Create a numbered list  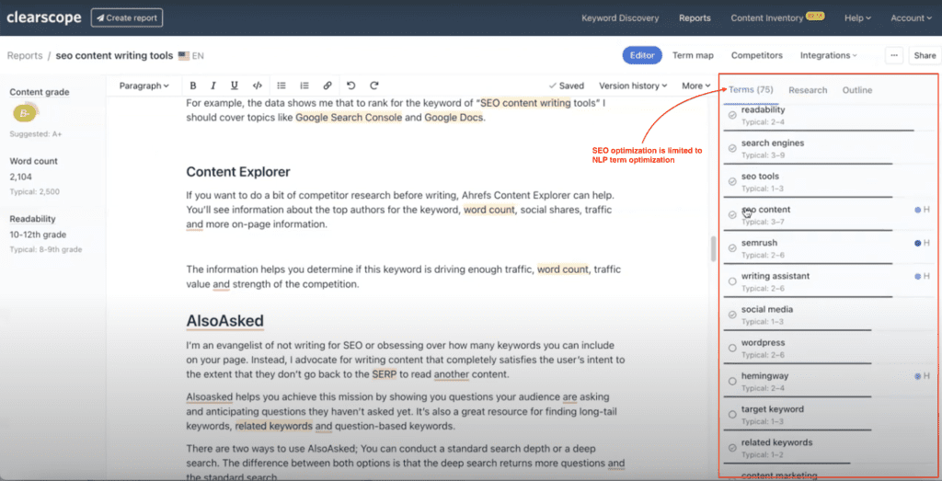tap(304, 86)
